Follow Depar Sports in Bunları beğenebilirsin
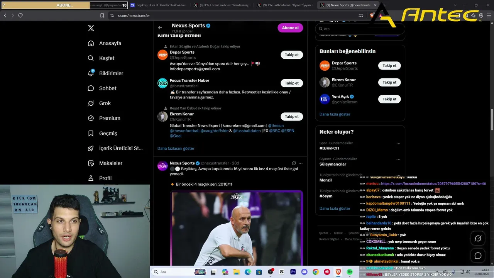The image size is (494, 278). pos(389,66)
